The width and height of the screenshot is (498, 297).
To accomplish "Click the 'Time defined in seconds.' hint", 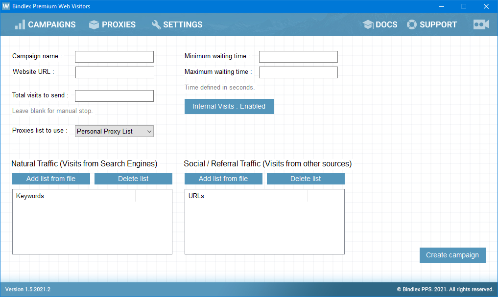I will [219, 87].
